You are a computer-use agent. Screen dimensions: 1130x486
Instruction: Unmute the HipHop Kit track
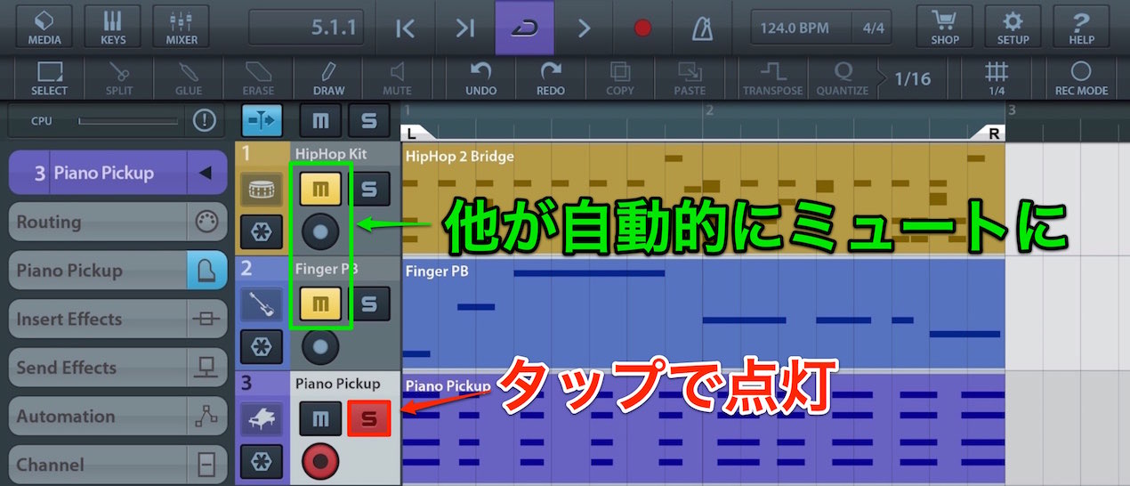pos(320,188)
